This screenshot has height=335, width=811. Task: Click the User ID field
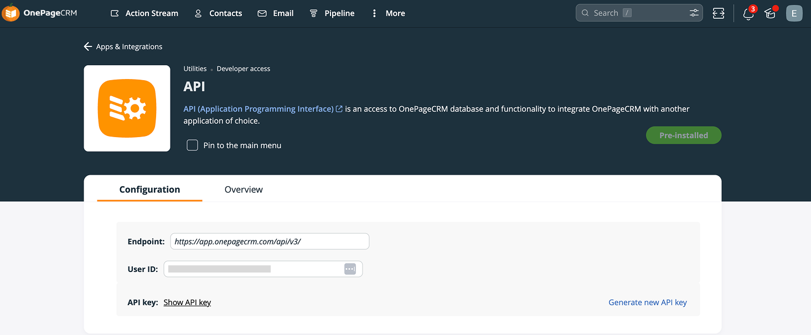click(x=263, y=269)
